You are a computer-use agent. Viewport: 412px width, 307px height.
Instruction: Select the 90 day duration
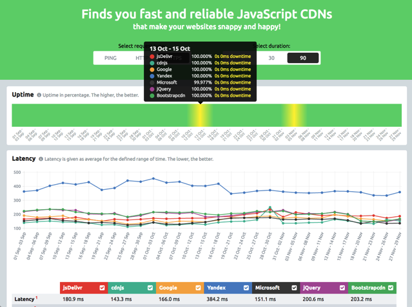point(302,58)
